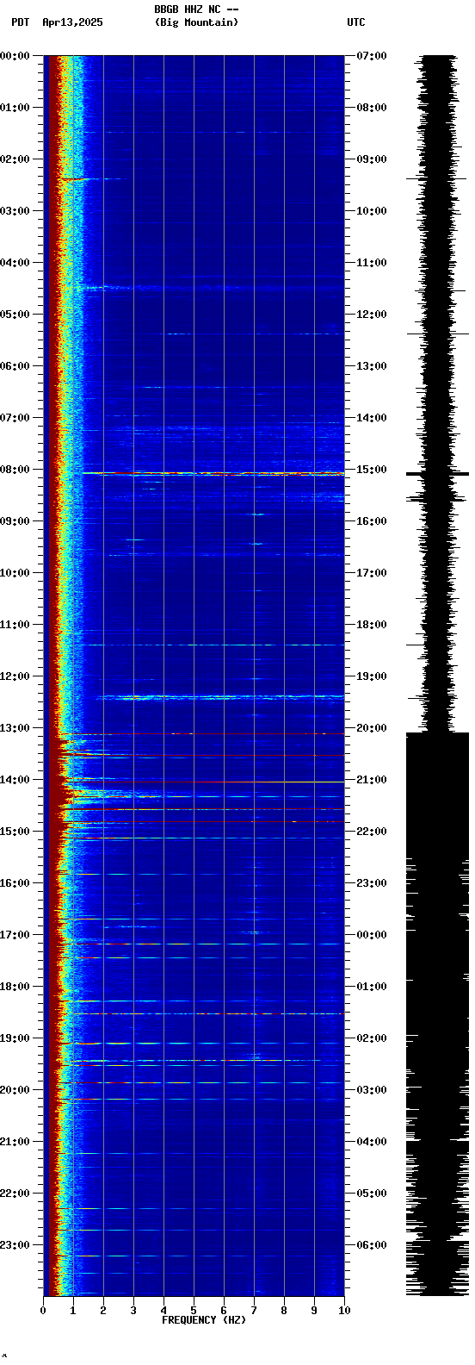The height and width of the screenshot is (1365, 475).
Task: Click frequency tick label 4
Action: point(163,1311)
